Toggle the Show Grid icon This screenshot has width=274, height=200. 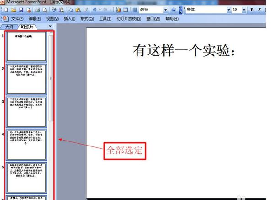(135, 10)
